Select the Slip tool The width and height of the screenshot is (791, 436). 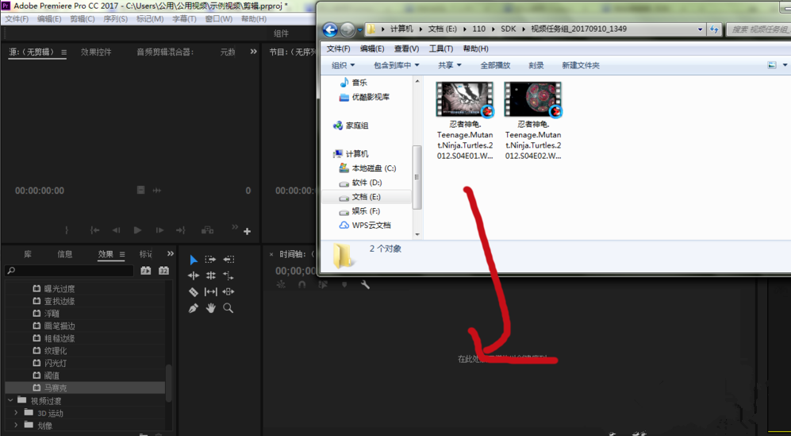click(x=210, y=291)
